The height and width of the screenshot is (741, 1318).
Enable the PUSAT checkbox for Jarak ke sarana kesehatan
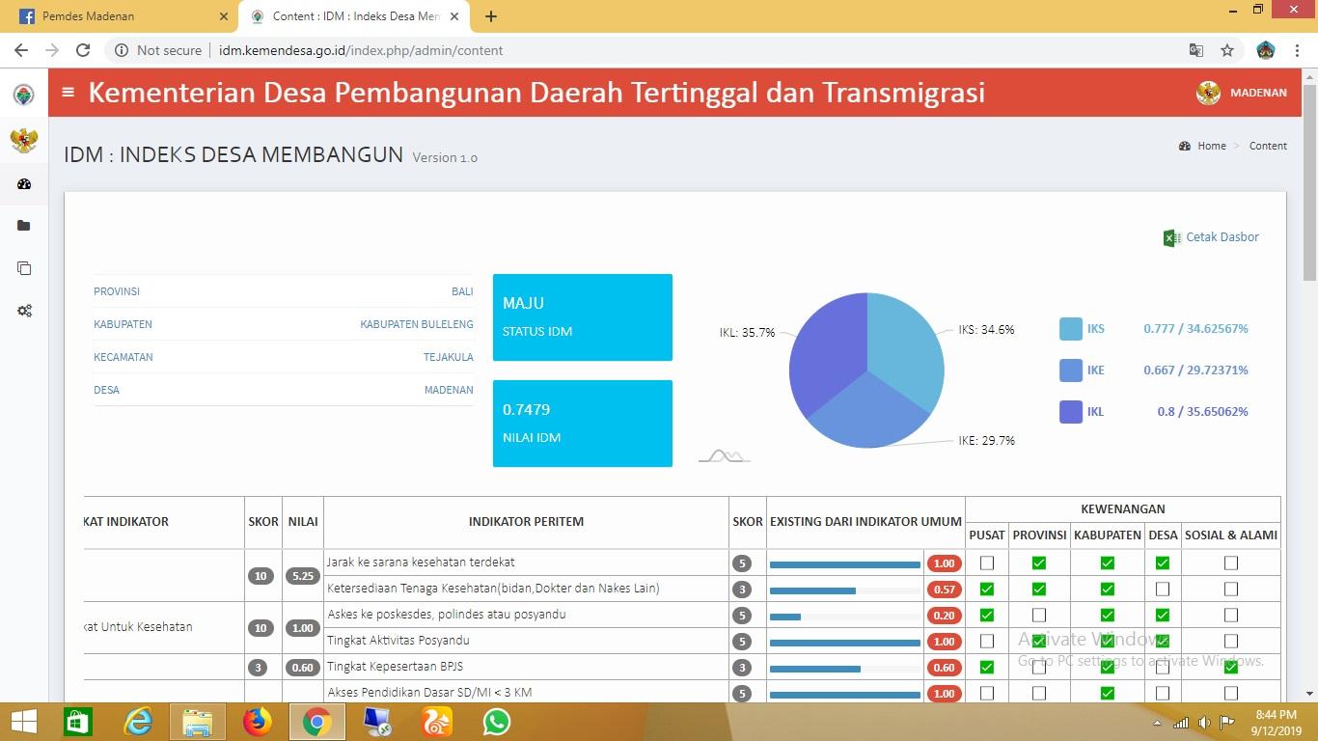pos(987,563)
